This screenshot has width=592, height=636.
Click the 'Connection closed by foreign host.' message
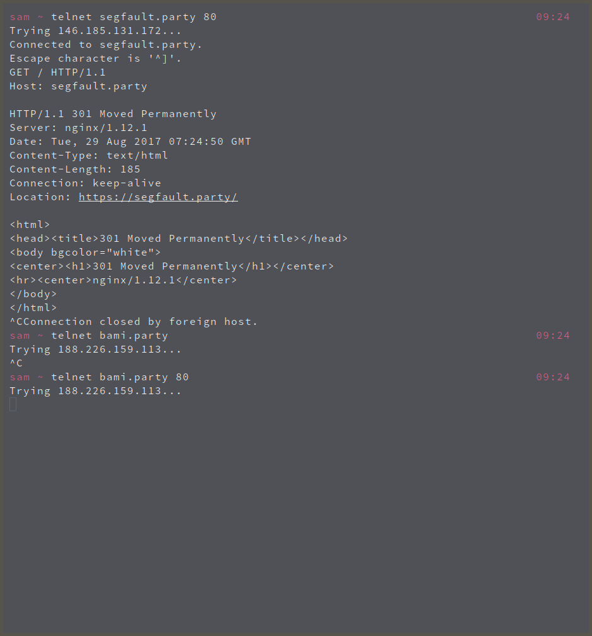click(x=140, y=322)
